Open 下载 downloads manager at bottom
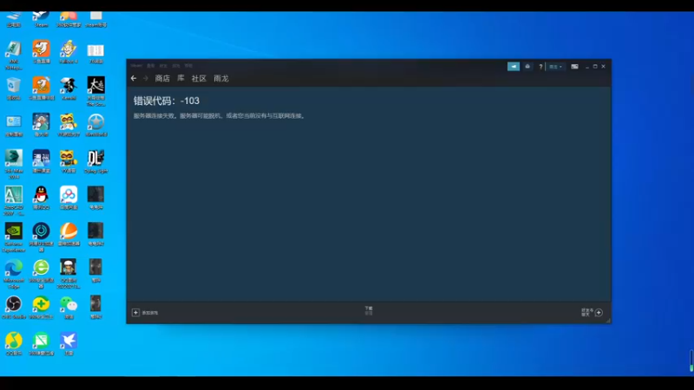The height and width of the screenshot is (390, 694). [369, 310]
